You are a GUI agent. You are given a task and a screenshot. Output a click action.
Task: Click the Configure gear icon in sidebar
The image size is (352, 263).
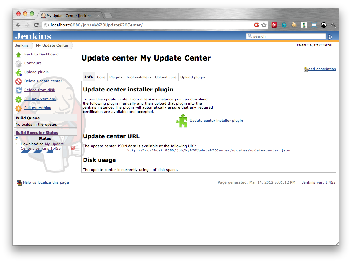point(18,63)
